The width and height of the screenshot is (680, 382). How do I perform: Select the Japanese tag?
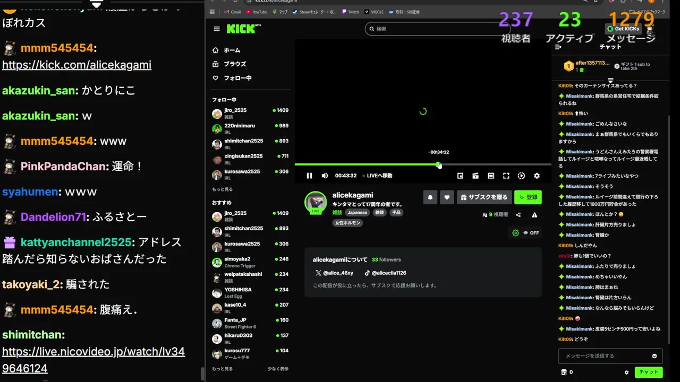pyautogui.click(x=357, y=212)
